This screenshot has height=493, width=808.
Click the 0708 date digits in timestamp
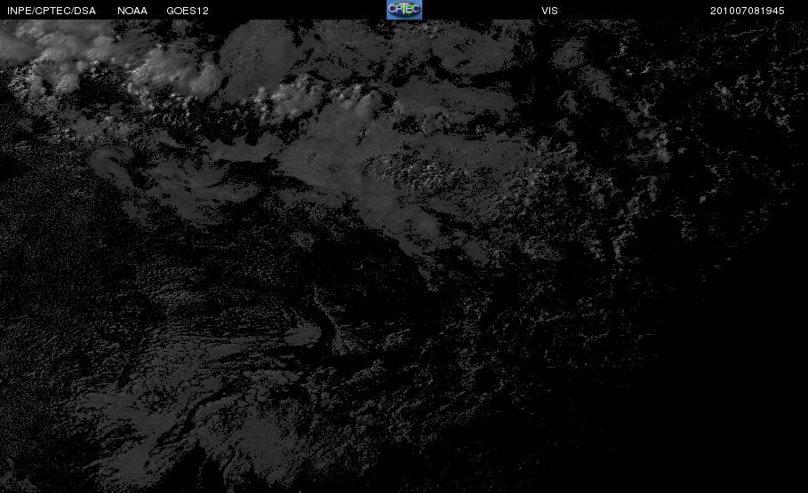tap(748, 11)
